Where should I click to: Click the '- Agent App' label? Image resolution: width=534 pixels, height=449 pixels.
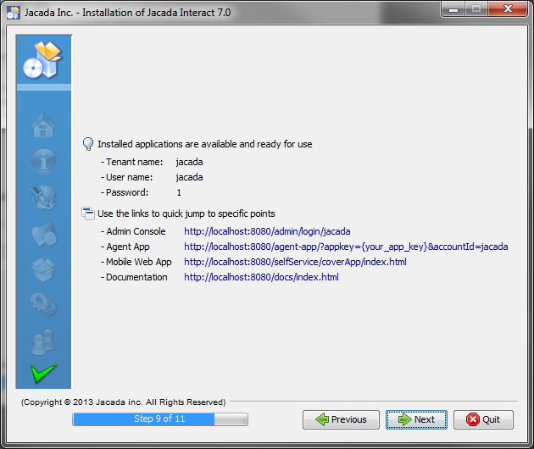tap(125, 247)
